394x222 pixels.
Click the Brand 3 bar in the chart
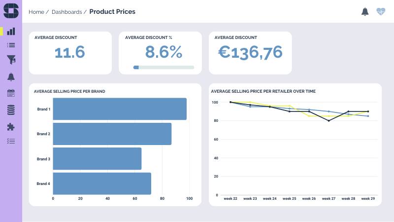coord(97,159)
